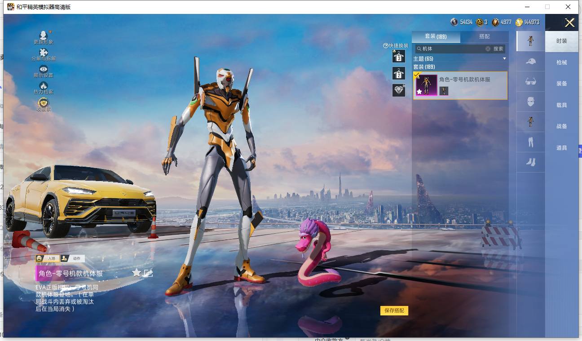Select the cap headwear category icon
This screenshot has width=582, height=341.
pos(530,62)
